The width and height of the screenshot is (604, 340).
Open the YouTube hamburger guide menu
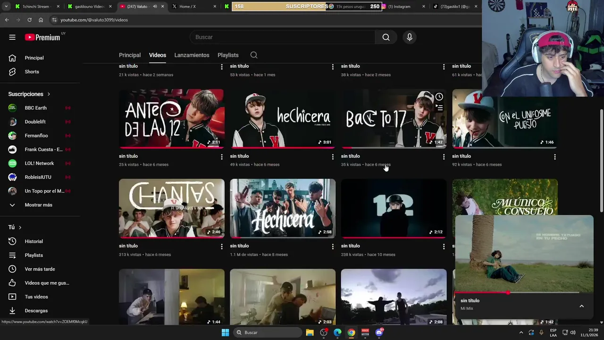12,37
